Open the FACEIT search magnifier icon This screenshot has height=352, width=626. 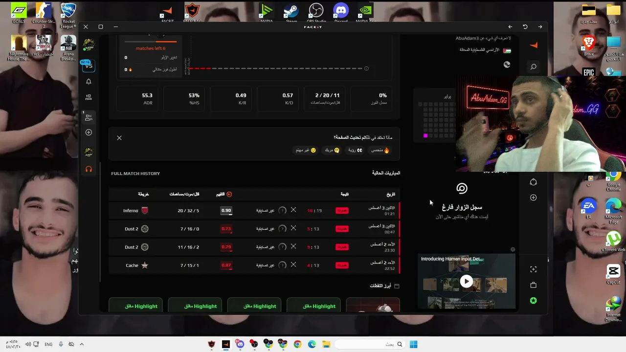pos(534,66)
